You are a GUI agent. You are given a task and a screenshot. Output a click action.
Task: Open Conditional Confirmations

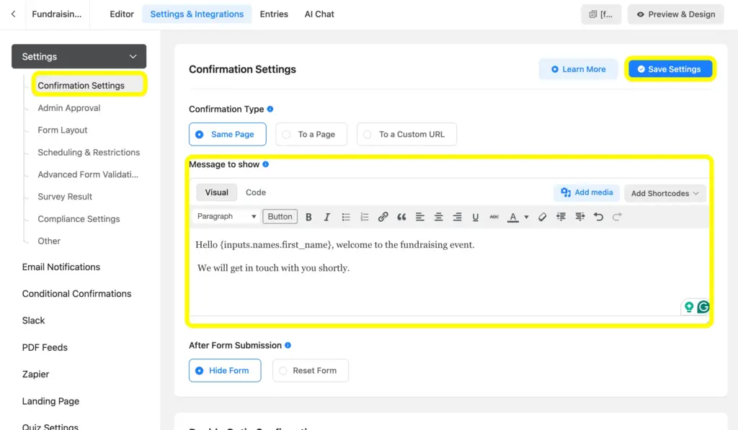coord(76,294)
